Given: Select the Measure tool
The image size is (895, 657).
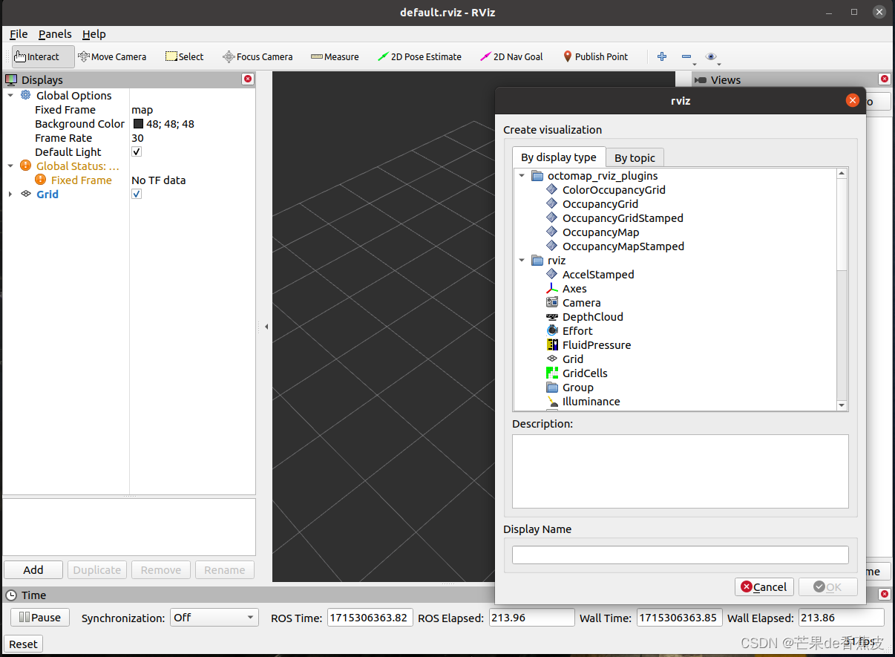Looking at the screenshot, I should 334,56.
